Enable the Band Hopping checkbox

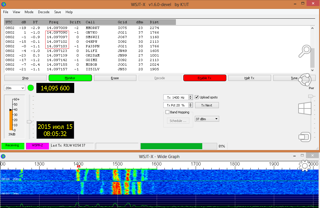click(168, 112)
